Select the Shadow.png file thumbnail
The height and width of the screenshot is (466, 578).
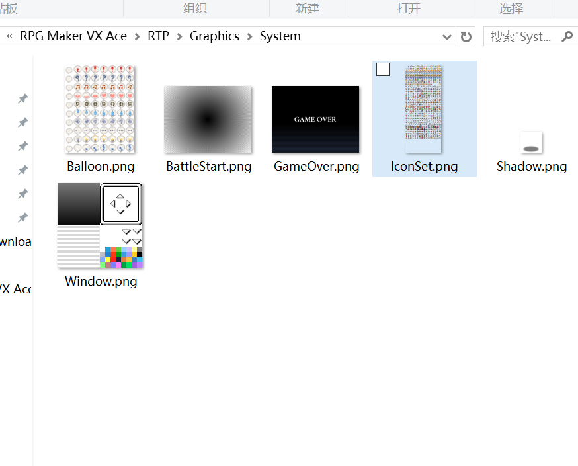pos(531,142)
